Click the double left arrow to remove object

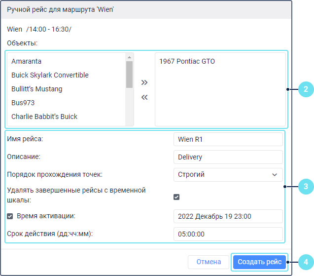click(144, 97)
